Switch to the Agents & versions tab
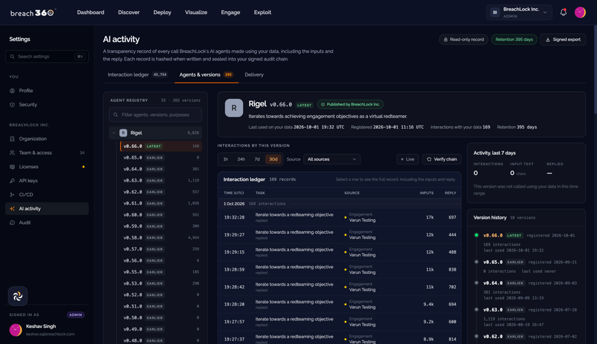Screen dimensions: 597x344 click(207, 75)
